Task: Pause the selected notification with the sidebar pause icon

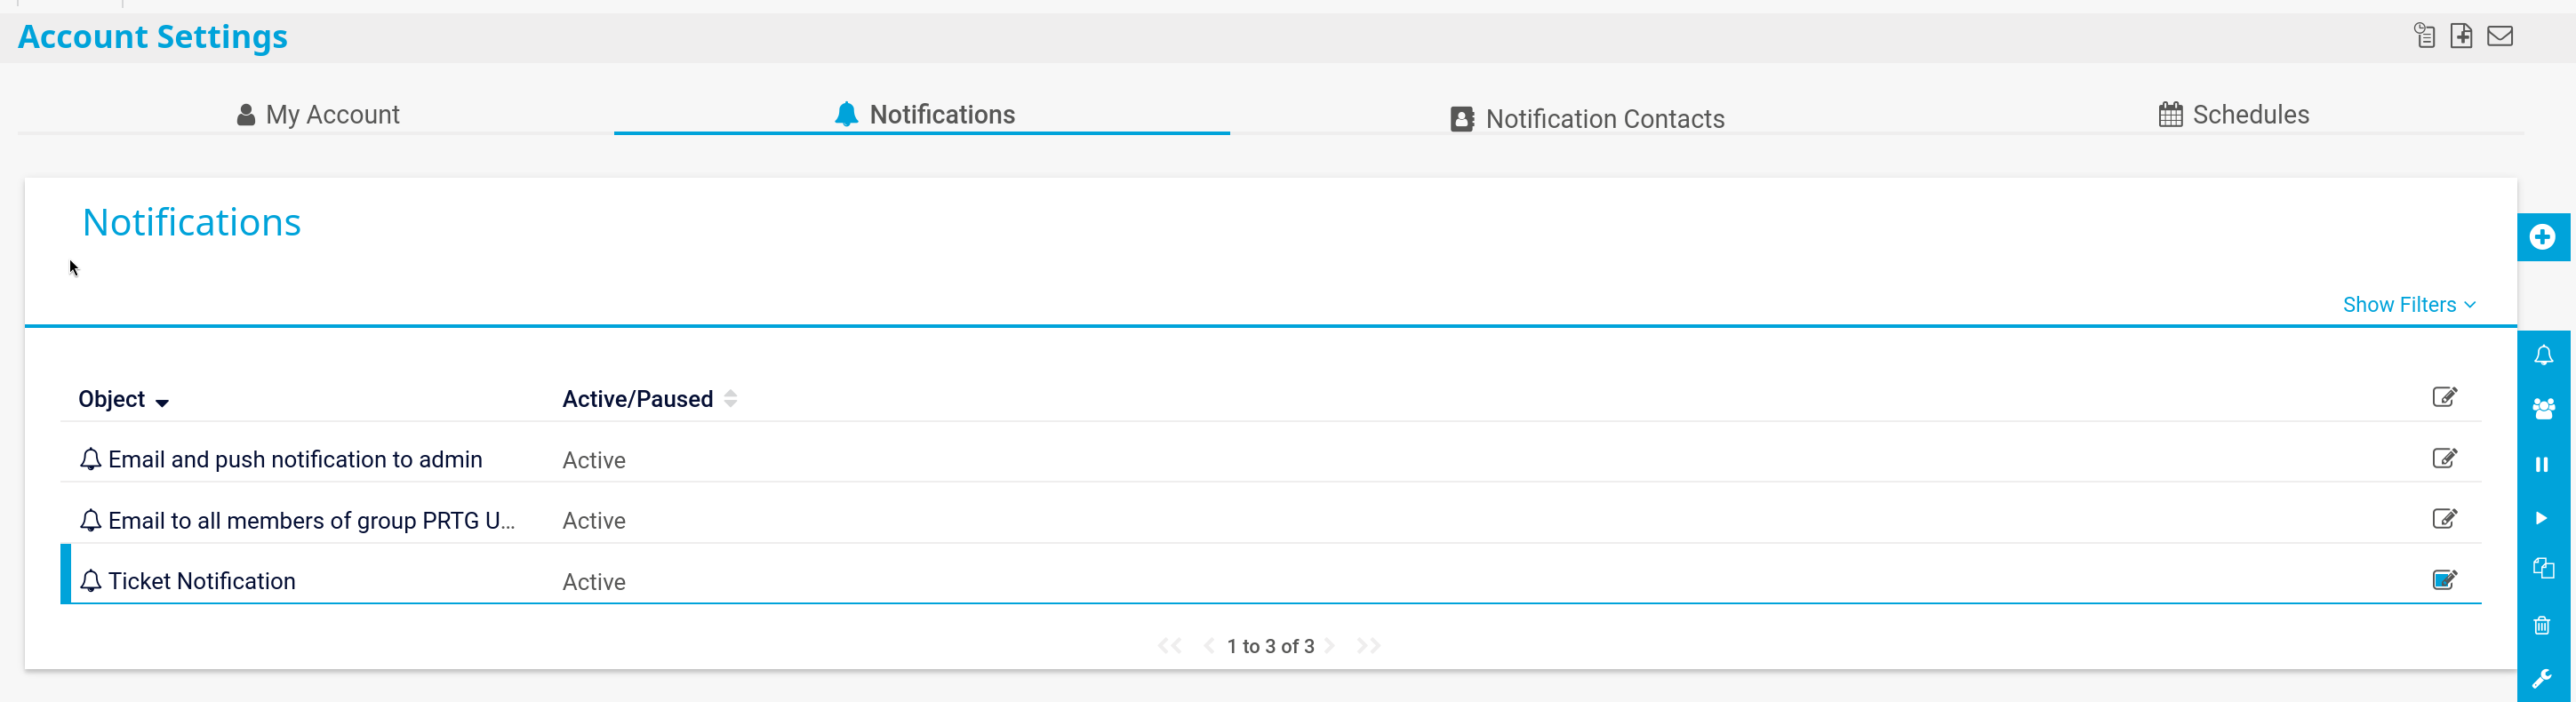Action: (x=2542, y=464)
